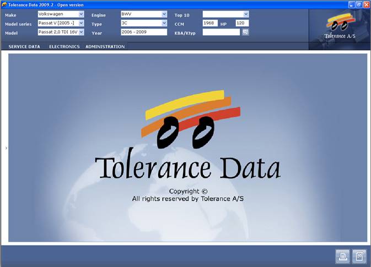Open the Make dropdown showing Volkswagen
This screenshot has width=371, height=267.
[81, 14]
